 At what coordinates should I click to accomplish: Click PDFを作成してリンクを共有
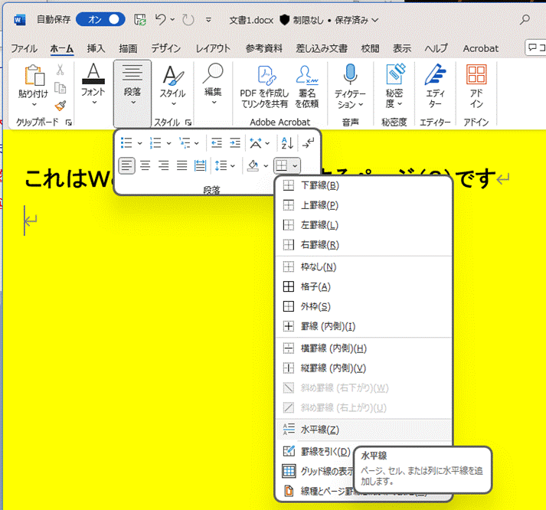[265, 87]
